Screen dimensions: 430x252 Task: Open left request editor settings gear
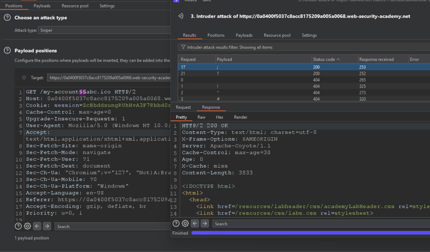pos(28,226)
